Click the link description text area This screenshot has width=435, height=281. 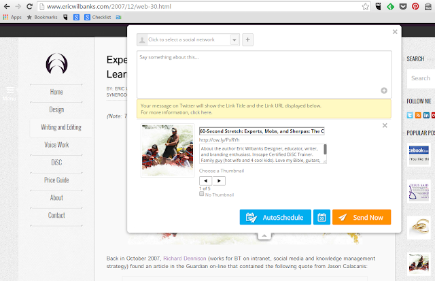click(261, 154)
